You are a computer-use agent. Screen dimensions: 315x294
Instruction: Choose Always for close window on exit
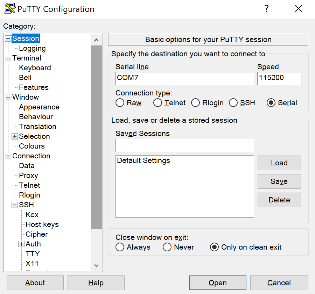point(120,247)
